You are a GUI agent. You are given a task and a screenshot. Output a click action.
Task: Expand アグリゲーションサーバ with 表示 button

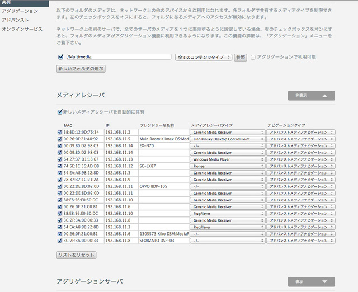310,281
